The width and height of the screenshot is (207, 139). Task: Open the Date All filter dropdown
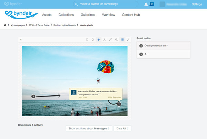(x=122, y=128)
